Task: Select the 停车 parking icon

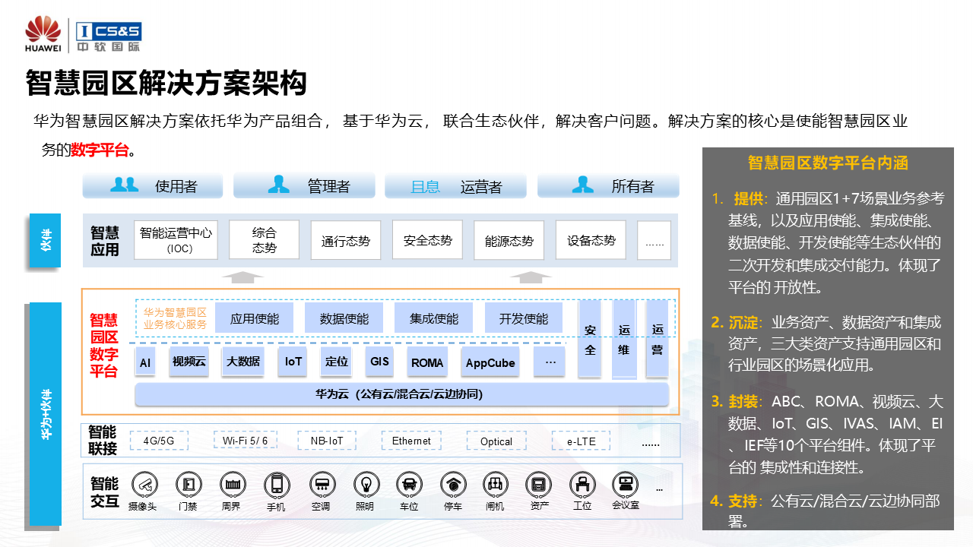Action: pos(452,483)
